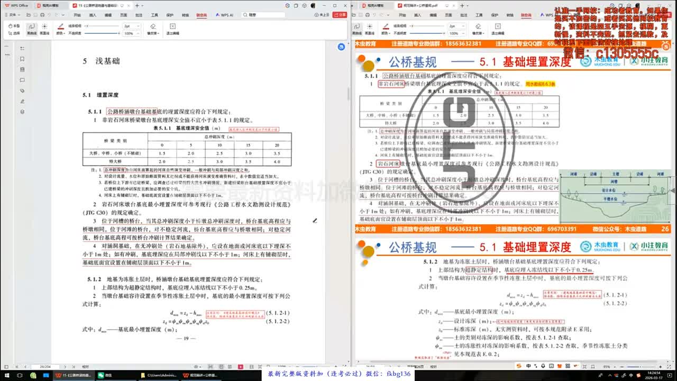Open the 2pt dropdown in right window
This screenshot has width=677, height=381.
click(x=456, y=25)
